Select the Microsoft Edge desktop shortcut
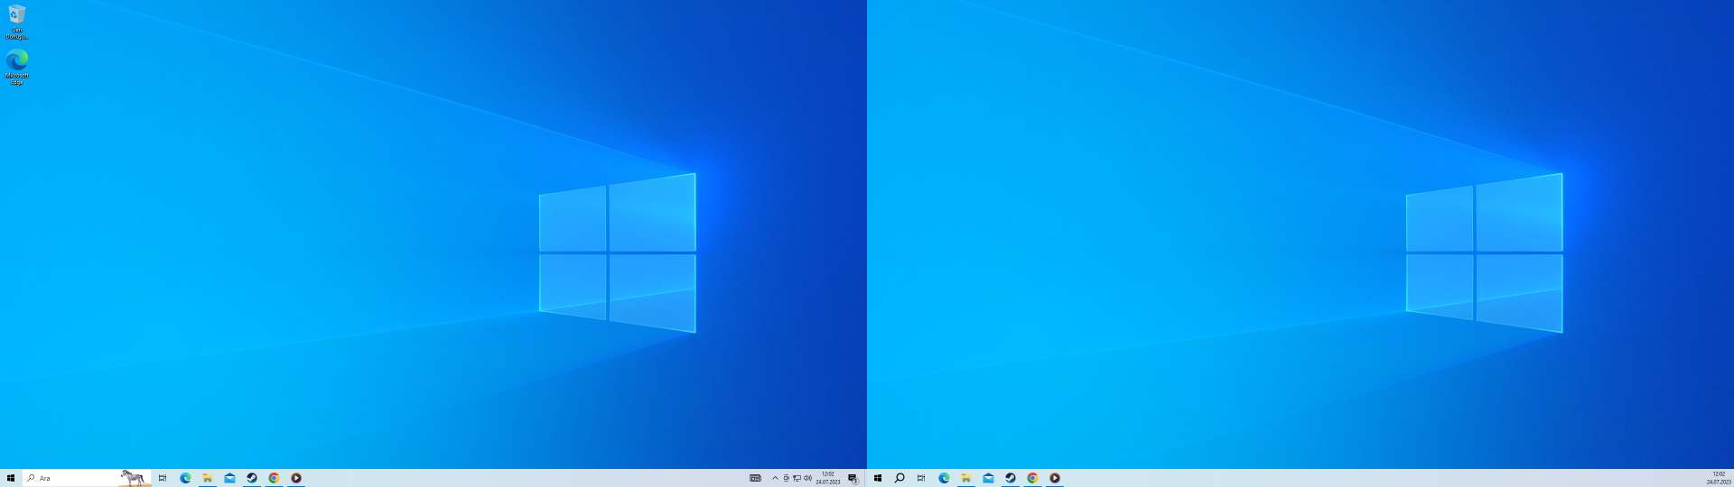This screenshot has width=1734, height=487. point(16,67)
